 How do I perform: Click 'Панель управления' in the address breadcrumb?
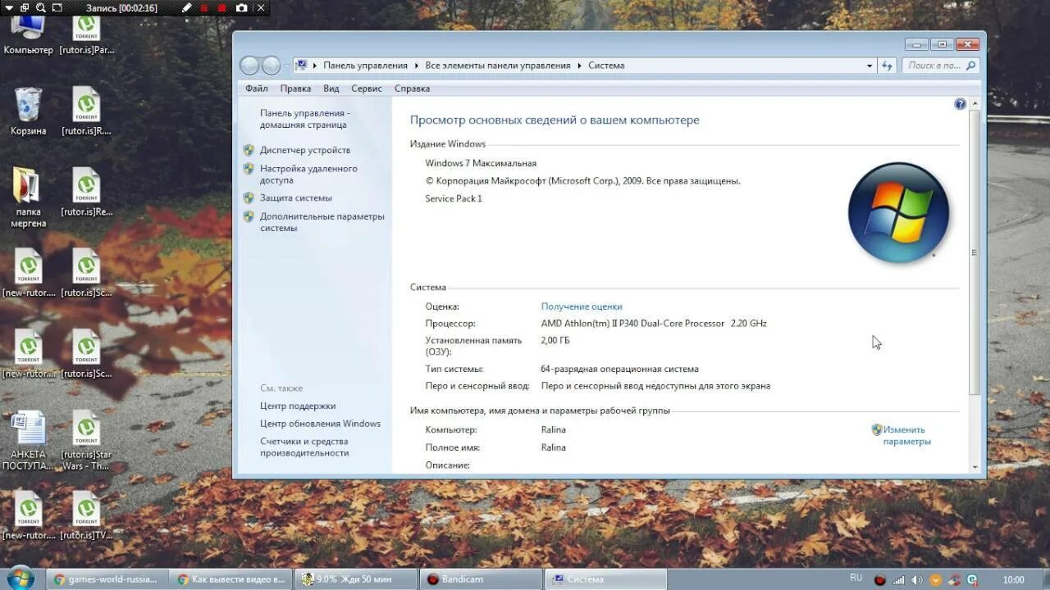(365, 66)
